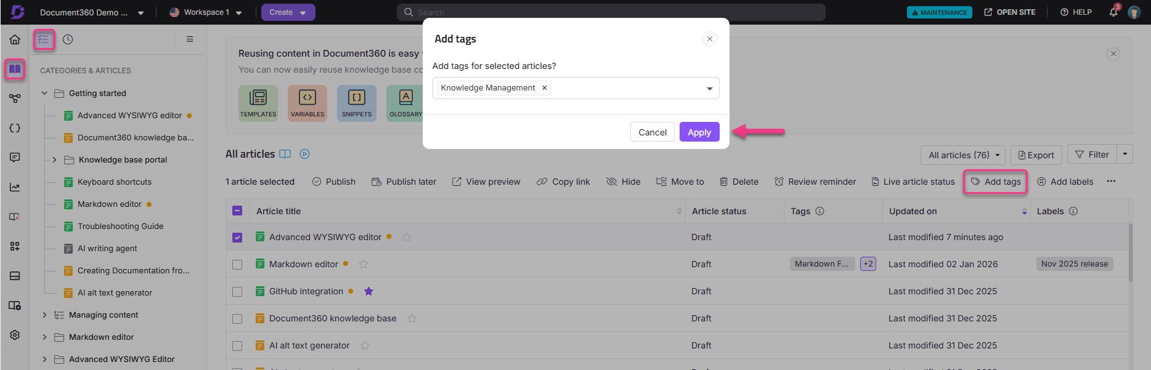Collapse the categories panel with hamburger icon
Viewport: 1151px width, 370px height.
pyautogui.click(x=190, y=39)
